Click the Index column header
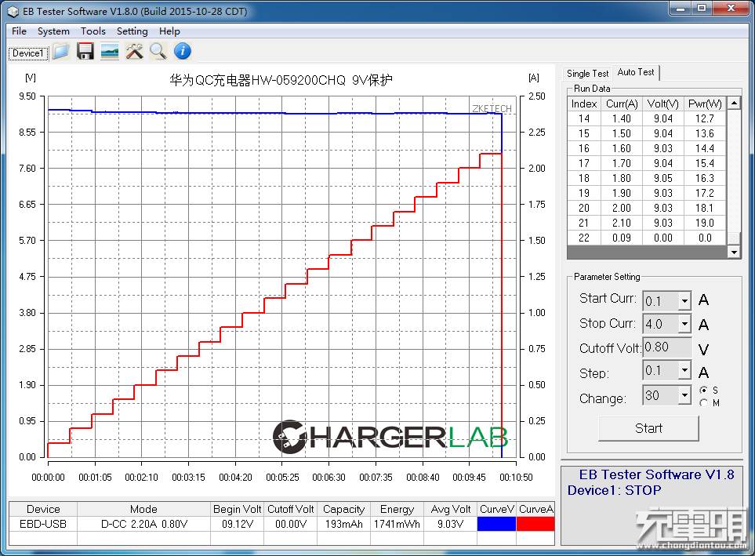The image size is (755, 556). (x=584, y=104)
